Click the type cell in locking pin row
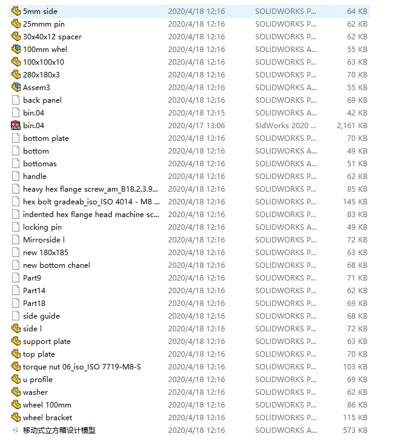This screenshot has height=448, width=410. point(285,227)
